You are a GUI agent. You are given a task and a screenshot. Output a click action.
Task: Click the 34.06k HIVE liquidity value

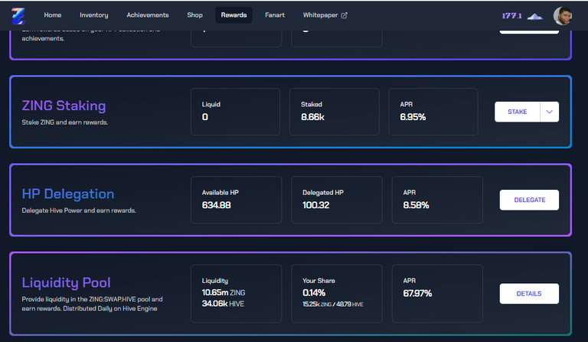(x=223, y=304)
